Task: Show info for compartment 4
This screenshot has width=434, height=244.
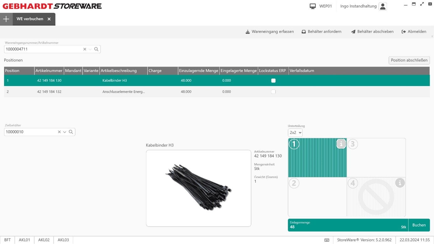Action: (400, 183)
